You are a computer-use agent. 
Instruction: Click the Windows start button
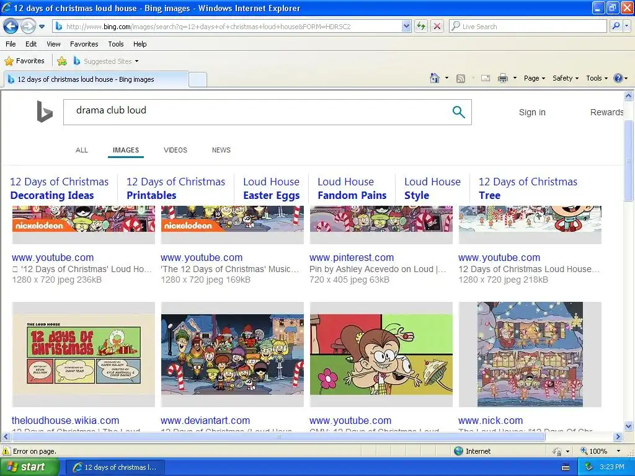pos(29,467)
